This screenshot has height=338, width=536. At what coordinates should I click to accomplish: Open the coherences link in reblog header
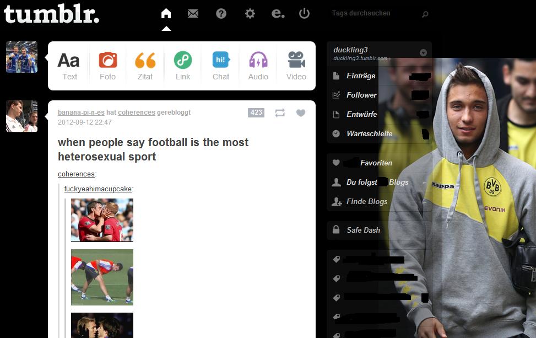[137, 112]
